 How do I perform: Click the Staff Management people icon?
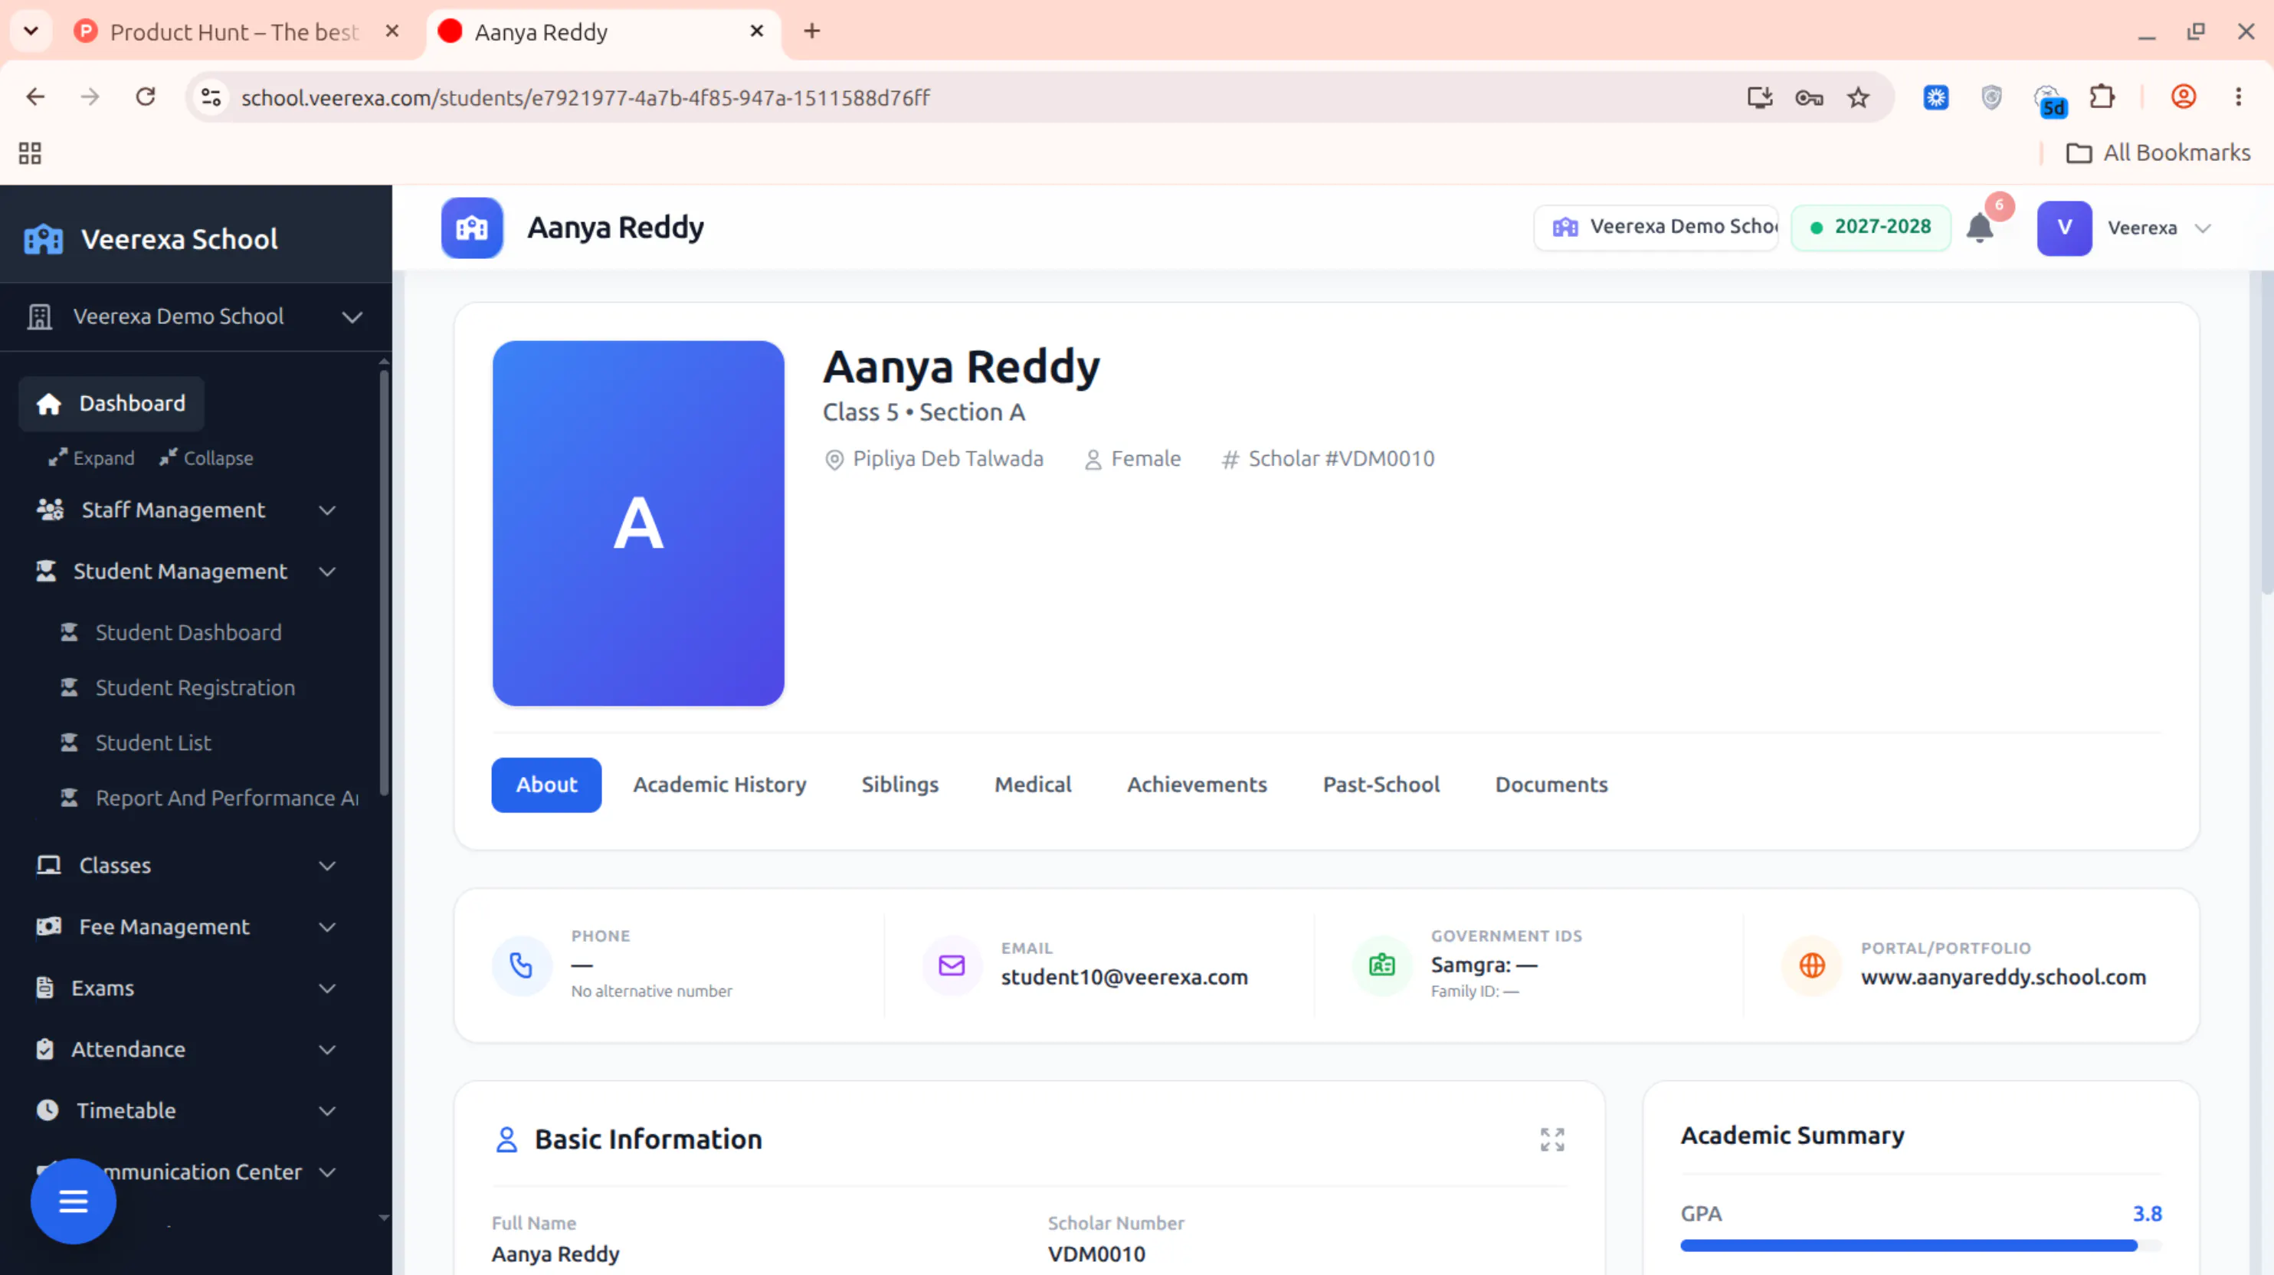click(50, 510)
